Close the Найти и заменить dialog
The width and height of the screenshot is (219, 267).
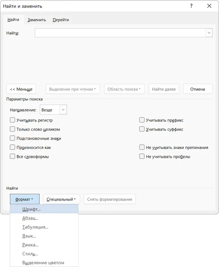(x=209, y=6)
